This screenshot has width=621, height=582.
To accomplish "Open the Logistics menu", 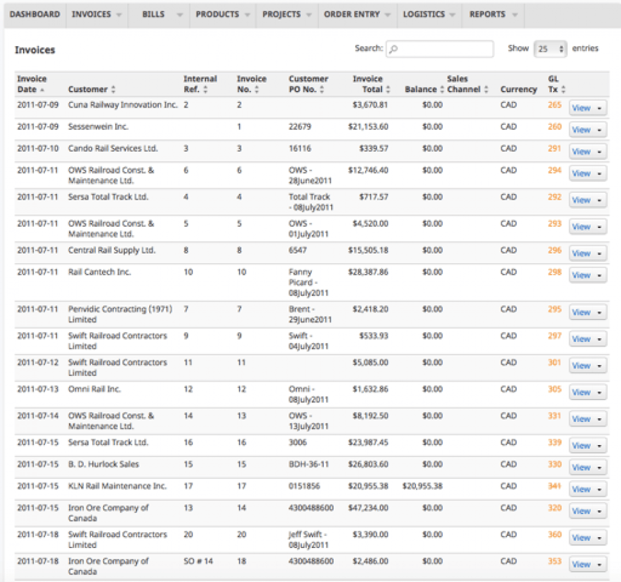I will (x=429, y=14).
